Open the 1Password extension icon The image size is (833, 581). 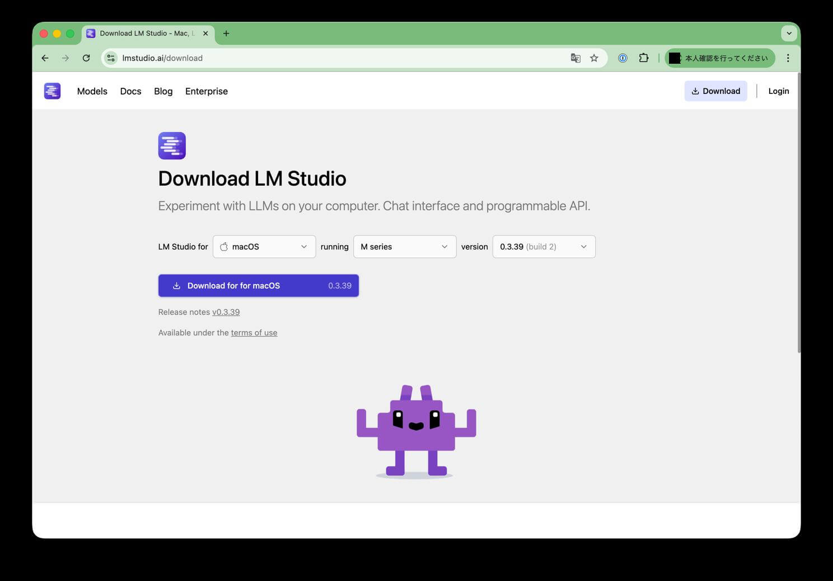click(623, 58)
